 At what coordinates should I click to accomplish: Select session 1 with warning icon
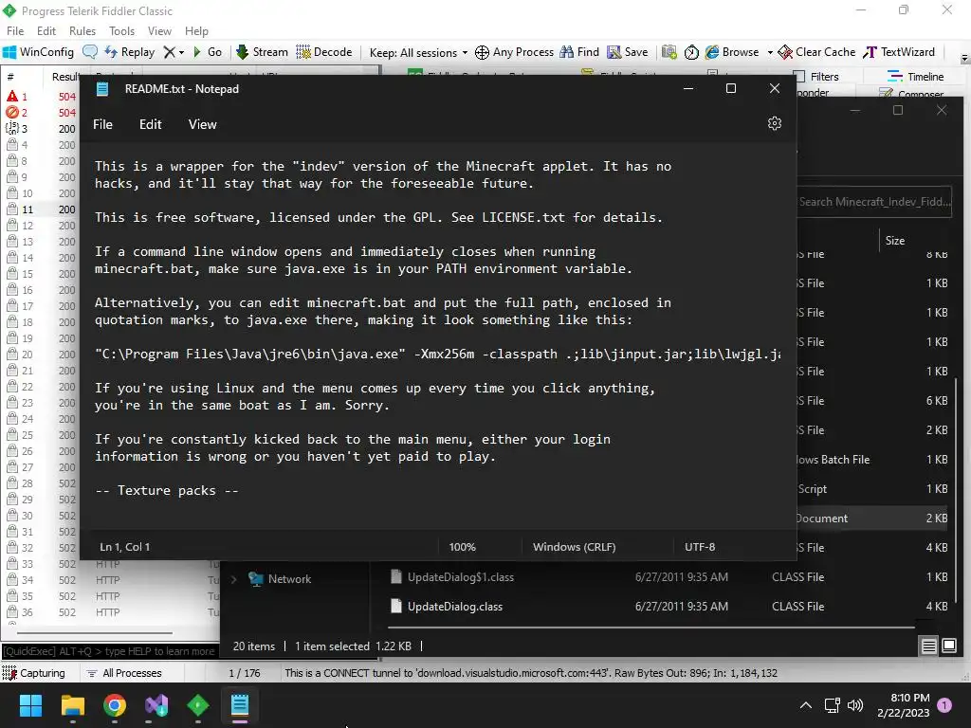click(40, 97)
